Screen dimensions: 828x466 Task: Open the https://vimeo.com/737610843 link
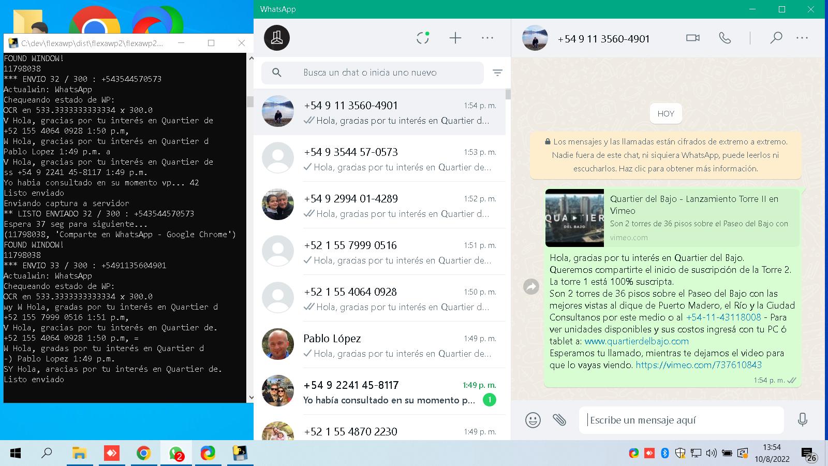[x=699, y=365]
